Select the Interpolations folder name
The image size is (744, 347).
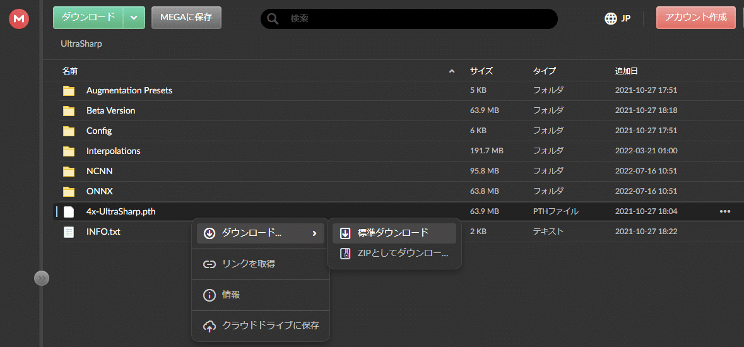click(x=114, y=151)
